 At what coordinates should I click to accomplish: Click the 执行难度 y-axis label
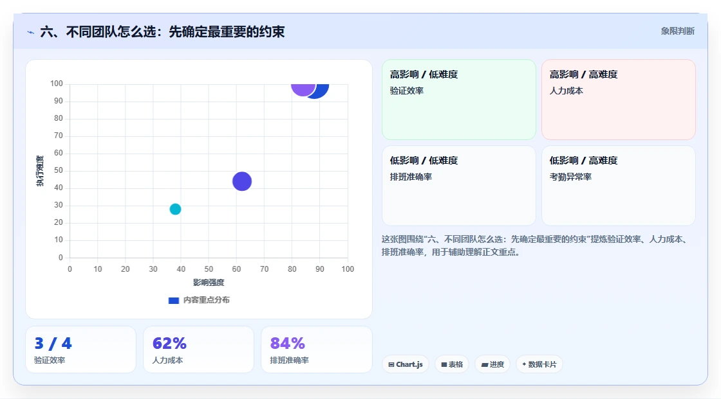(40, 171)
